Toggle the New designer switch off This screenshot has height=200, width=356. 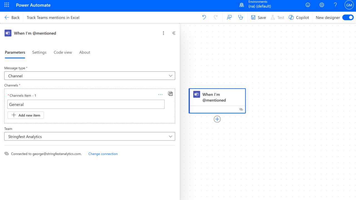[348, 17]
